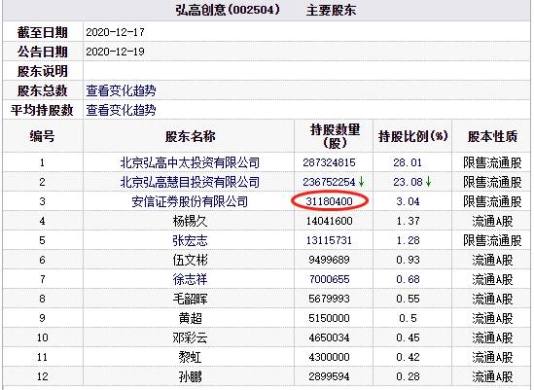Select the share count 9499689
This screenshot has height=390, width=534.
[x=329, y=260]
